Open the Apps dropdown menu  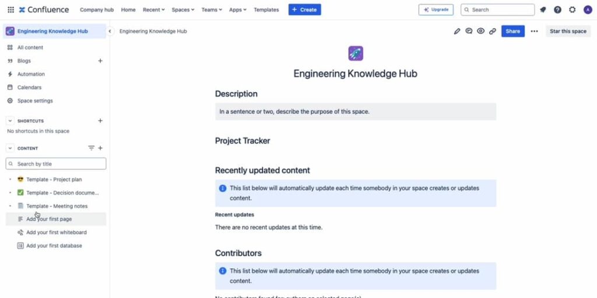[238, 10]
